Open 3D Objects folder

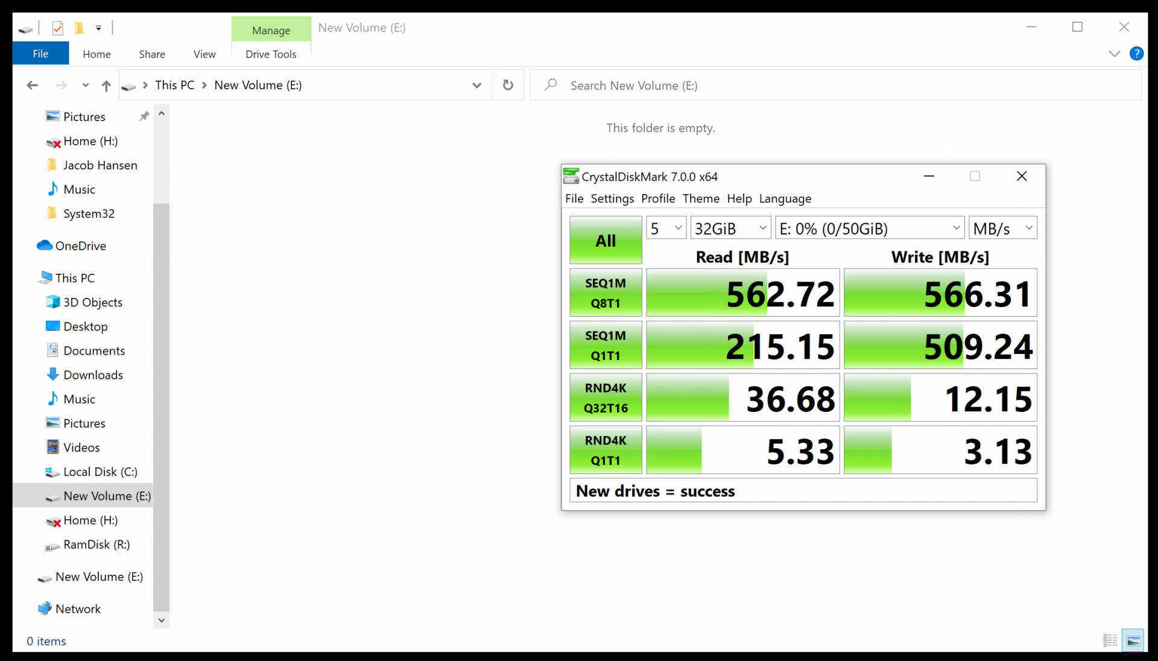coord(93,302)
